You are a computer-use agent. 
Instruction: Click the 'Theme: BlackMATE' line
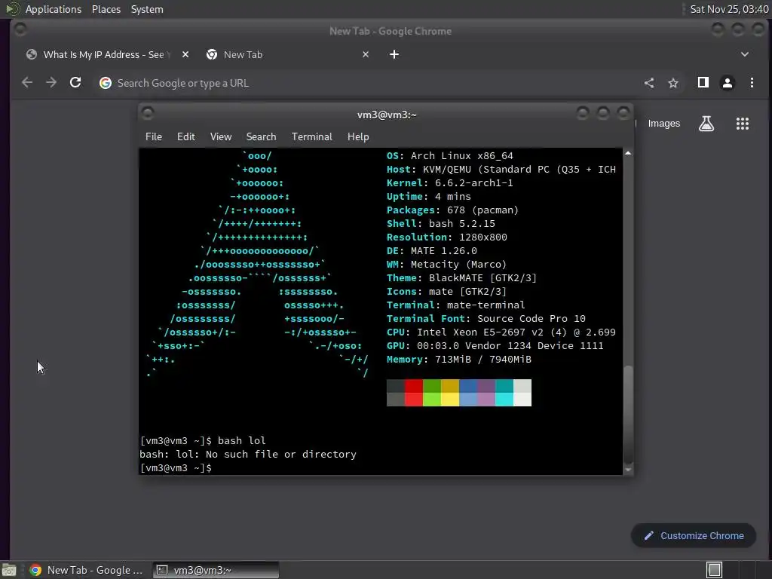[x=461, y=277]
